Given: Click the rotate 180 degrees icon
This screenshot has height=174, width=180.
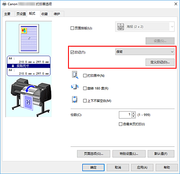Looking at the screenshot, I should tap(75, 87).
